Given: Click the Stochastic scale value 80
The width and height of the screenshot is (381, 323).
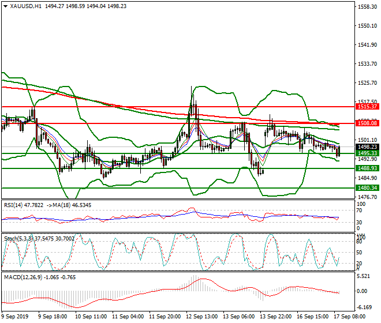Looking at the screenshot, I should [359, 242].
